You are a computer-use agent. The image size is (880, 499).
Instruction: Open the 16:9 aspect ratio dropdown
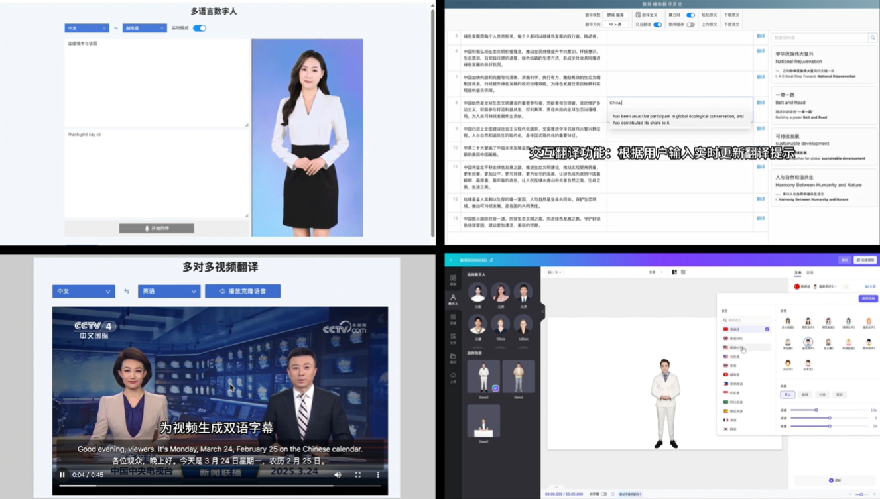tap(554, 272)
